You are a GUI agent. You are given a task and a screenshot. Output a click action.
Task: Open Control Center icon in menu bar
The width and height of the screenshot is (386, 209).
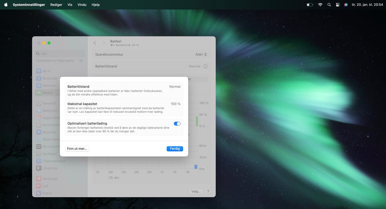point(337,5)
